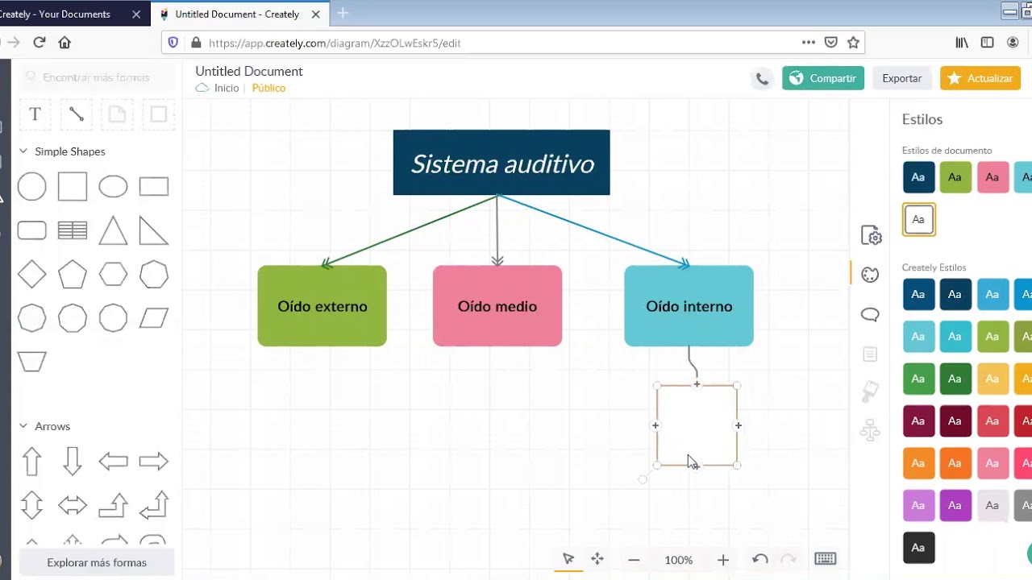The image size is (1032, 580).
Task: Open the hierarchy layout panel icon
Action: (870, 430)
